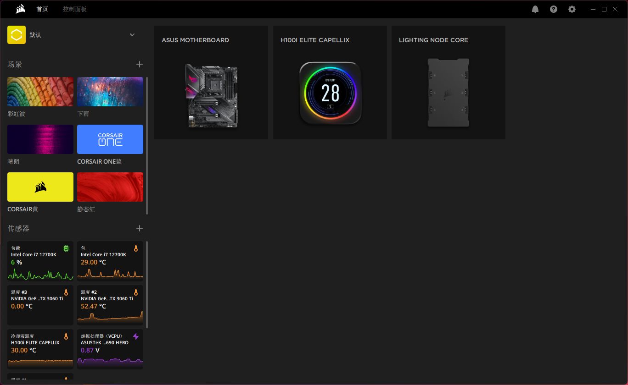Apply the yellow CORSAIR黄 scene thumbnail
The height and width of the screenshot is (385, 628).
point(40,187)
